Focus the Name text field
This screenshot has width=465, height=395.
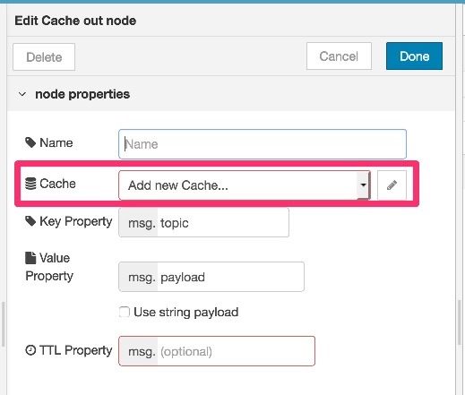pyautogui.click(x=263, y=144)
